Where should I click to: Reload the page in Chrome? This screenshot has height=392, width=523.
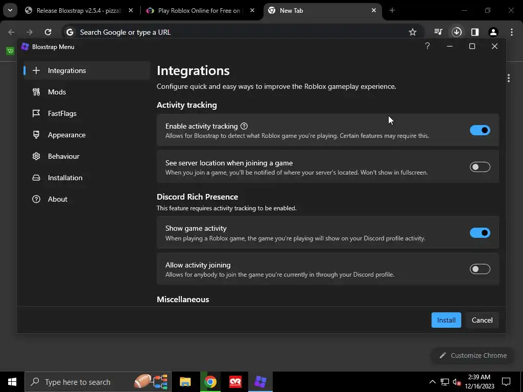point(48,32)
